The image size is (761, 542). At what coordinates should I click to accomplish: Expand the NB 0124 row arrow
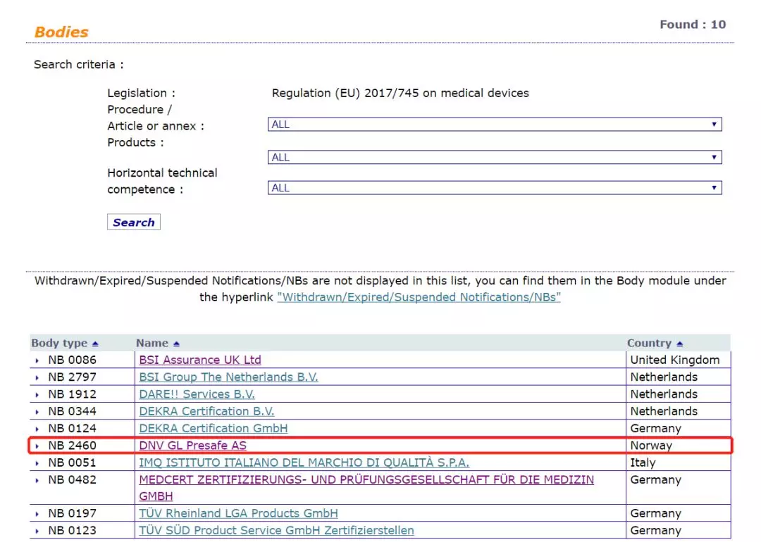[x=37, y=429]
